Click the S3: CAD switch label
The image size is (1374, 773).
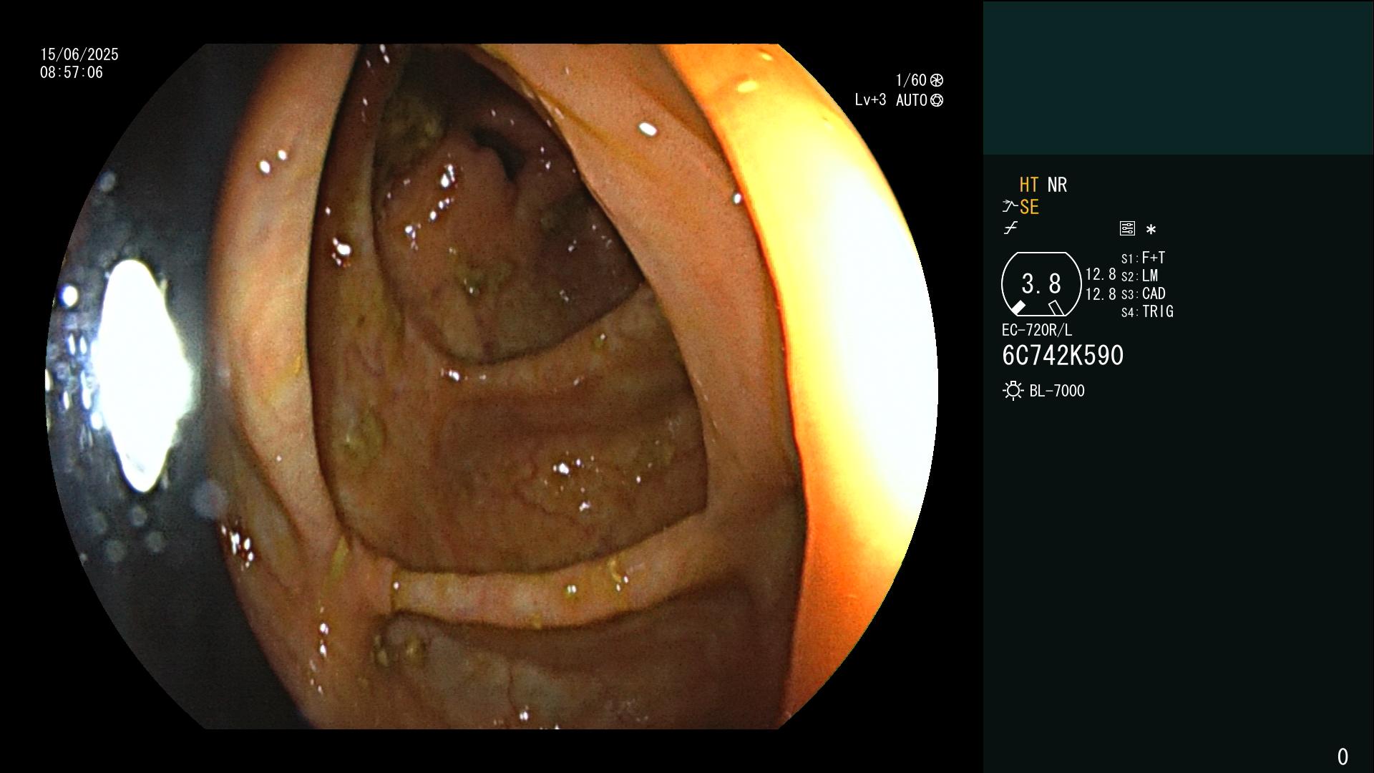pos(1144,293)
